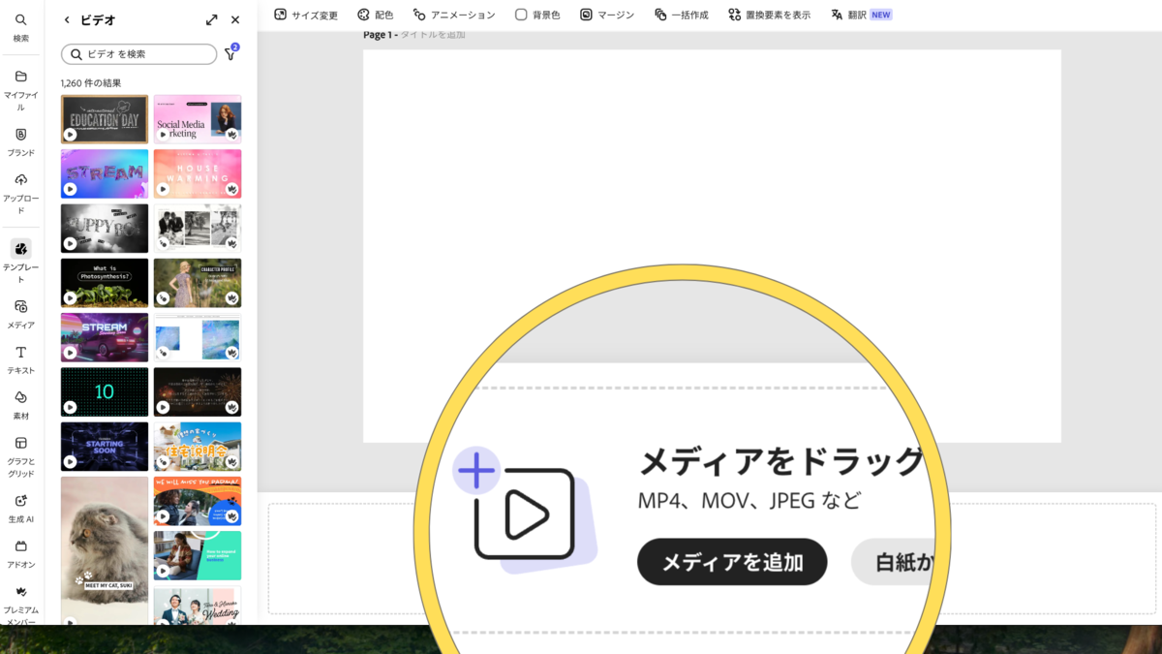The image size is (1162, 654).
Task: Open the video search filter icon
Action: coord(230,53)
